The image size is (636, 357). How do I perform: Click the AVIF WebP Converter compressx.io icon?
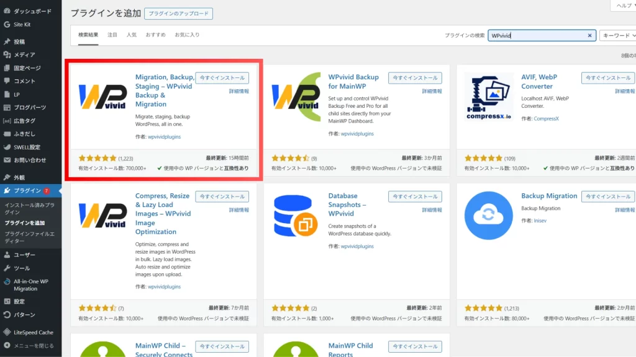488,96
